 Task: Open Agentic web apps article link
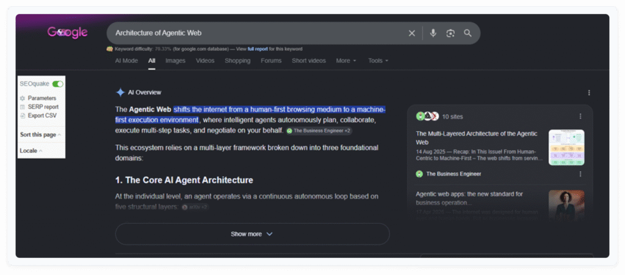469,198
